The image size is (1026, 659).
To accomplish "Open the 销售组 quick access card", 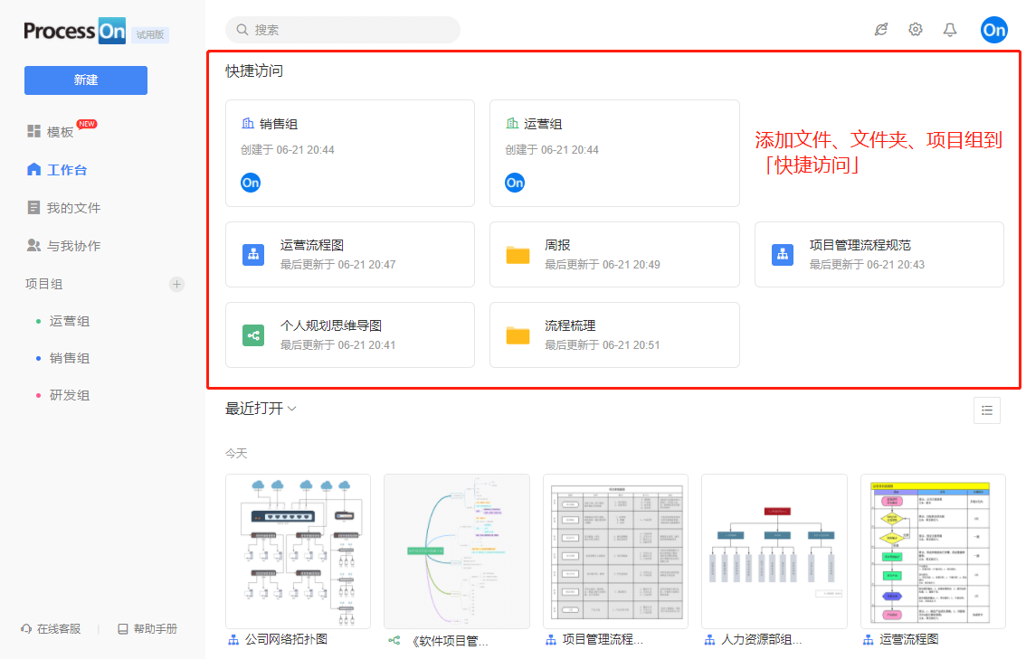I will pyautogui.click(x=350, y=153).
